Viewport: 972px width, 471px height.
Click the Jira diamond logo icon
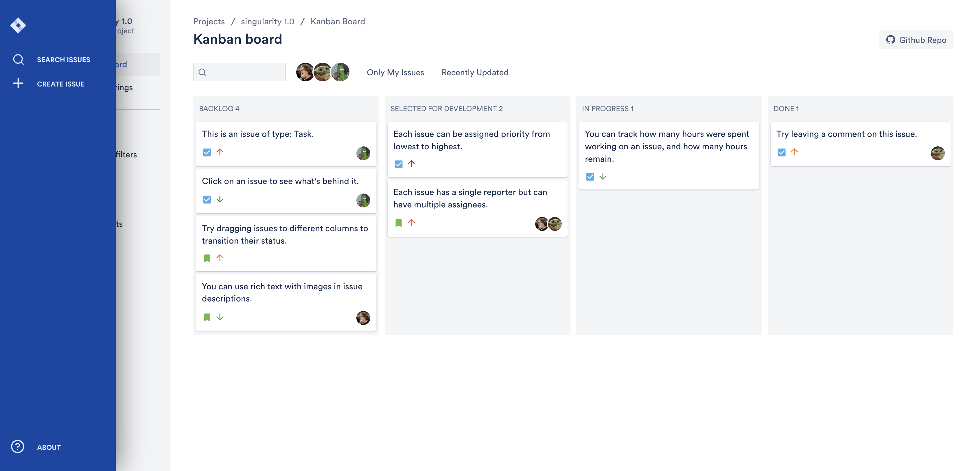point(18,26)
